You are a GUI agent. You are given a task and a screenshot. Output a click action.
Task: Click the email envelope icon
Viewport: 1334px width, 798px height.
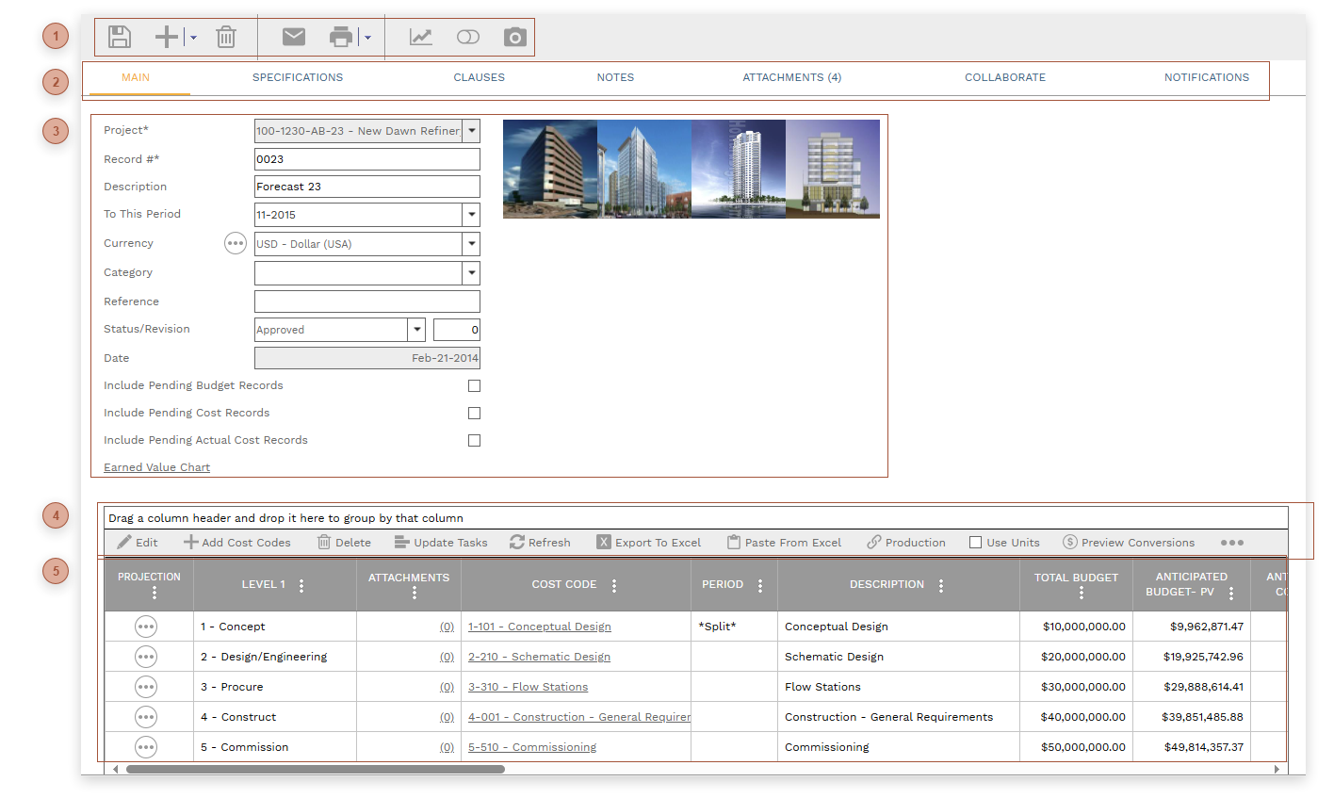pyautogui.click(x=294, y=37)
